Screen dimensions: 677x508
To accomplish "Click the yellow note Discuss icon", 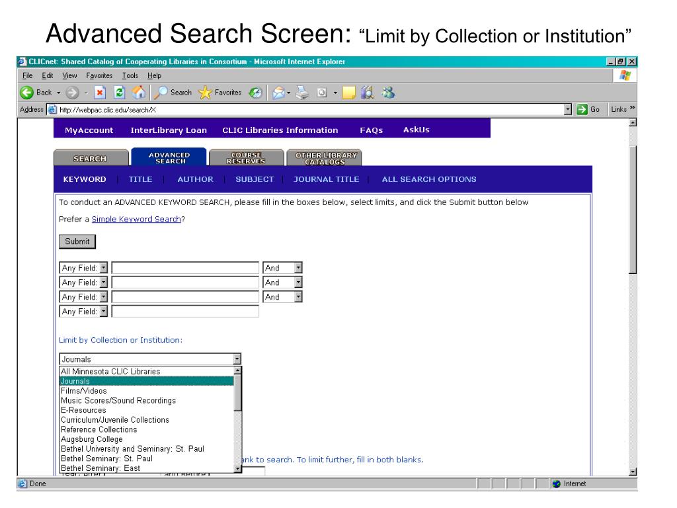I will click(x=349, y=93).
